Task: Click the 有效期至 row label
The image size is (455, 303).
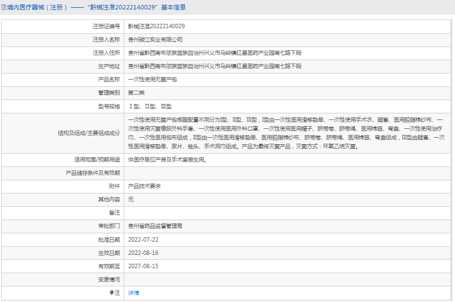Action: click(x=109, y=266)
